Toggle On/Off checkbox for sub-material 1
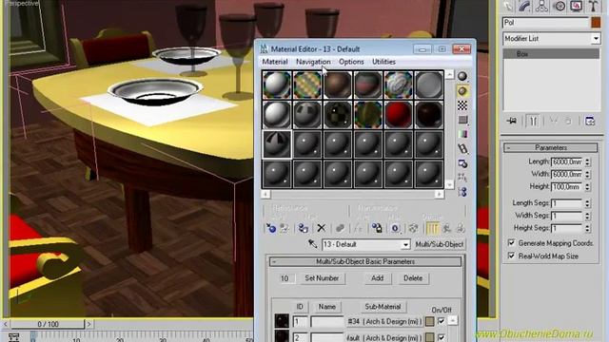 coord(442,321)
